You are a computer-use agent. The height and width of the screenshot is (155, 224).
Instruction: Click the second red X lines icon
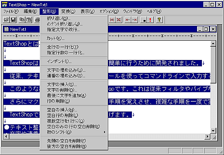pyautogui.click(x=119, y=20)
